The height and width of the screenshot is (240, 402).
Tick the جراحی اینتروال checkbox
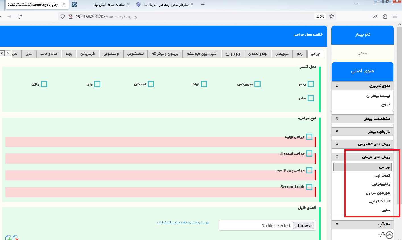click(309, 153)
